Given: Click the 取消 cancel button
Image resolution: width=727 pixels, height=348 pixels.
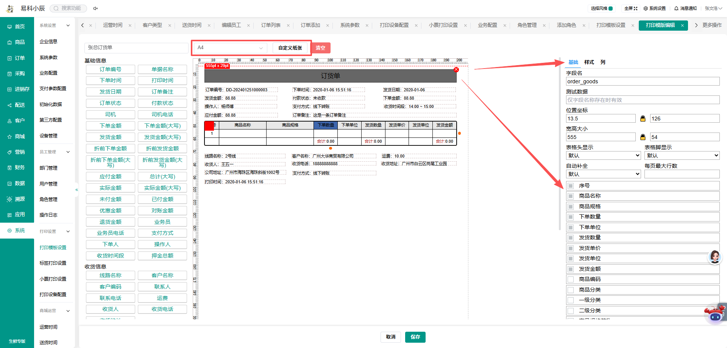Looking at the screenshot, I should pyautogui.click(x=391, y=337).
